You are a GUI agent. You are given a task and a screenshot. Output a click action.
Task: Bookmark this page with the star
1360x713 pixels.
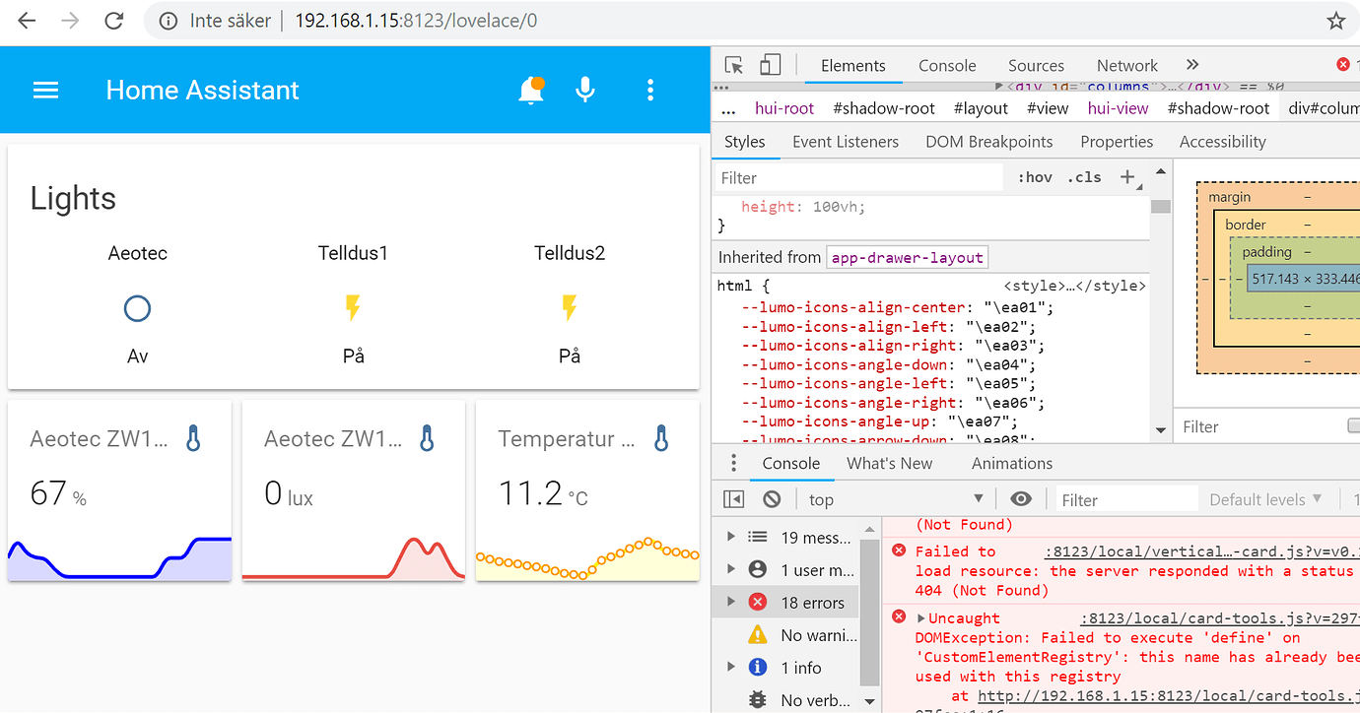point(1335,21)
